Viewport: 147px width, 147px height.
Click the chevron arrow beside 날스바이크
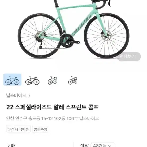point(29,96)
